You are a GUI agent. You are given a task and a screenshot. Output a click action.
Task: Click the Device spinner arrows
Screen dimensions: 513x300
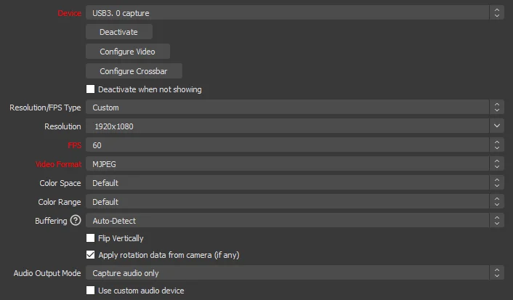[x=497, y=12]
